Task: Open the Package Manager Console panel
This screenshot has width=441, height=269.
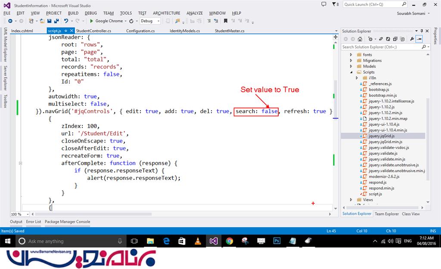Action: click(68, 222)
